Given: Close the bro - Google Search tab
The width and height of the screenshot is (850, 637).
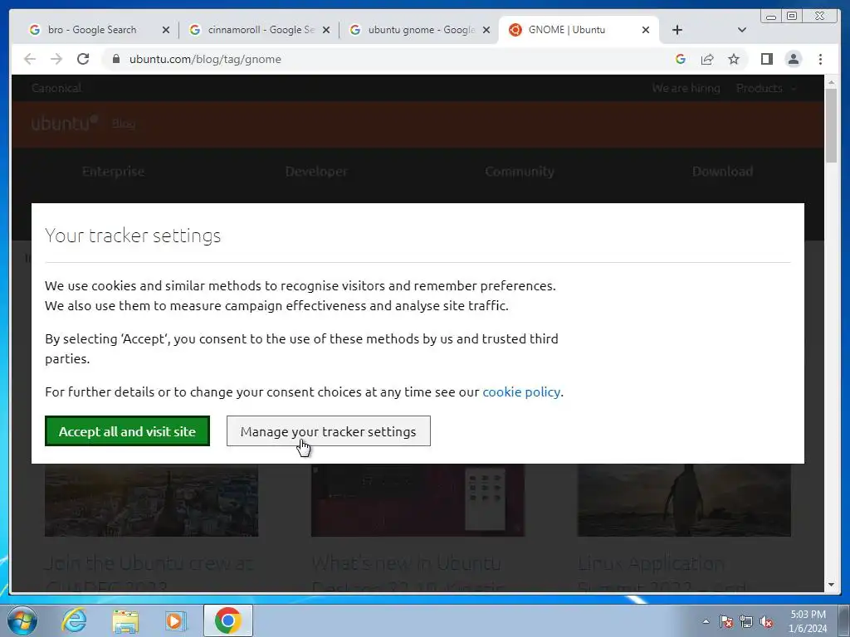Looking at the screenshot, I should 166,30.
